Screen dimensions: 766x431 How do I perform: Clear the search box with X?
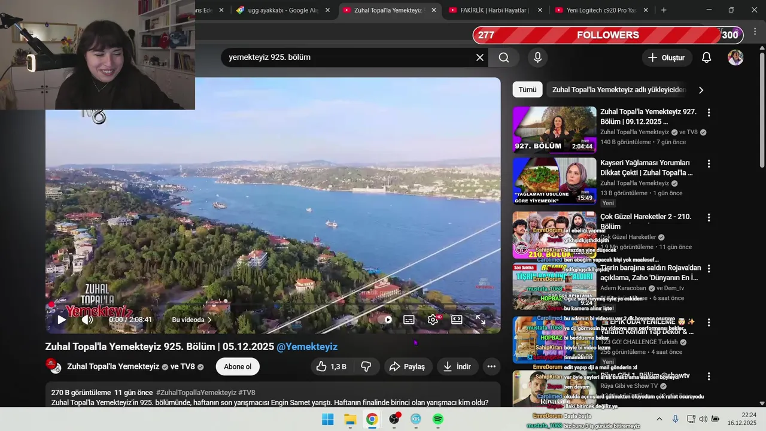click(x=480, y=57)
